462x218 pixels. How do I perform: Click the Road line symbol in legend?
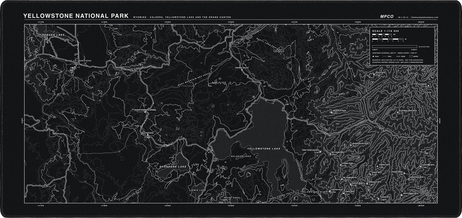398,56
